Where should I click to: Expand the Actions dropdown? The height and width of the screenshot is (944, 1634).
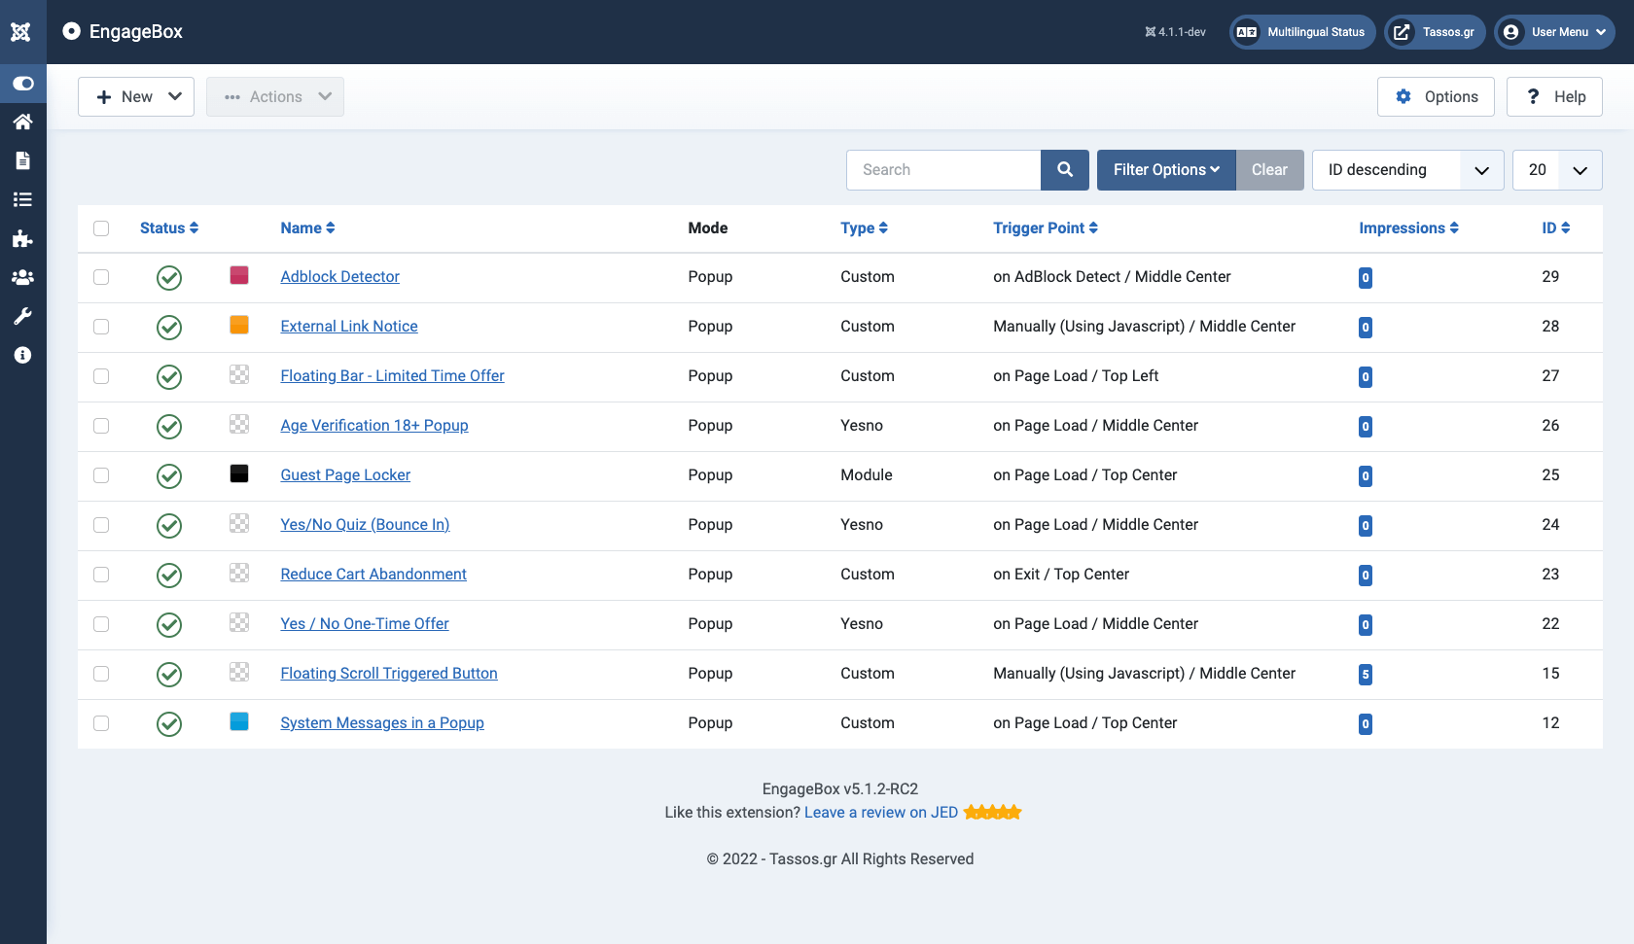point(275,97)
